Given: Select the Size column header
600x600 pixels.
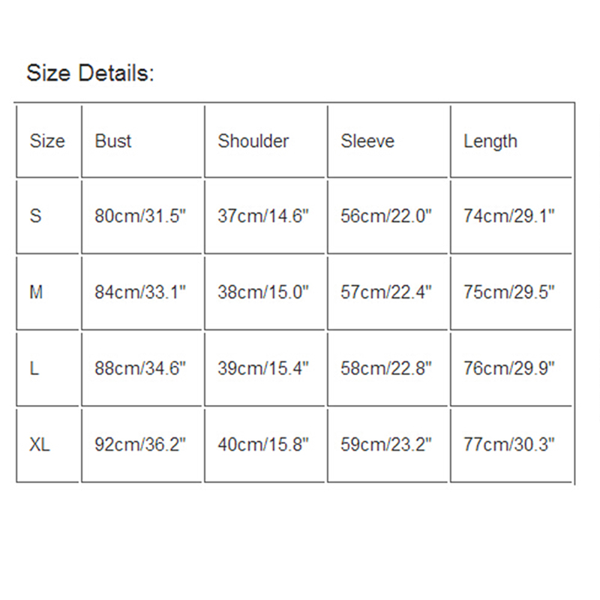Looking at the screenshot, I should click(x=47, y=141).
